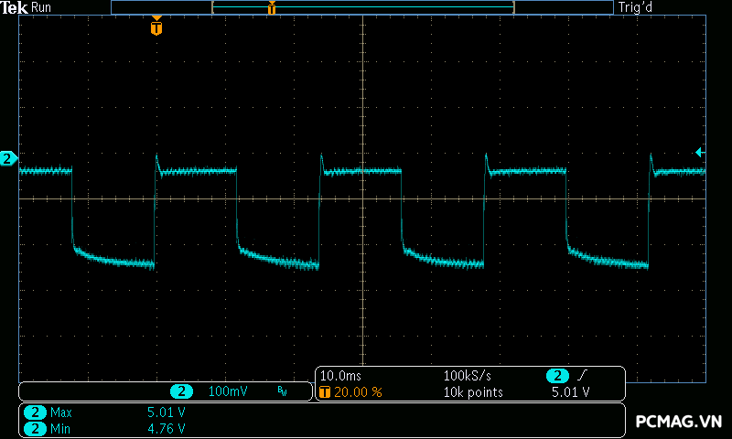Select the Max measurement channel badge
The height and width of the screenshot is (439, 732).
tap(35, 412)
